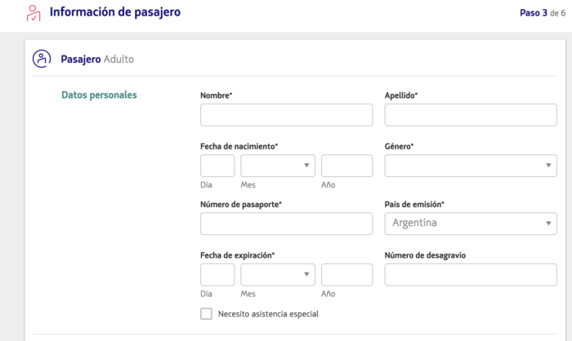Click the Pasajero Adulto profile icon

point(42,59)
